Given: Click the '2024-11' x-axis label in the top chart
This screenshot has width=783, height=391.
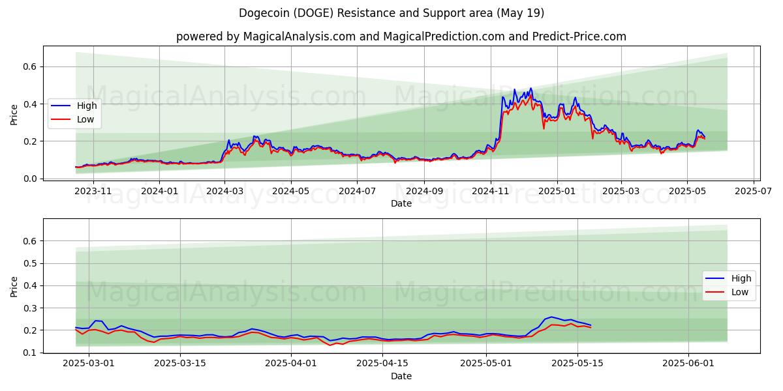Looking at the screenshot, I should [x=491, y=191].
